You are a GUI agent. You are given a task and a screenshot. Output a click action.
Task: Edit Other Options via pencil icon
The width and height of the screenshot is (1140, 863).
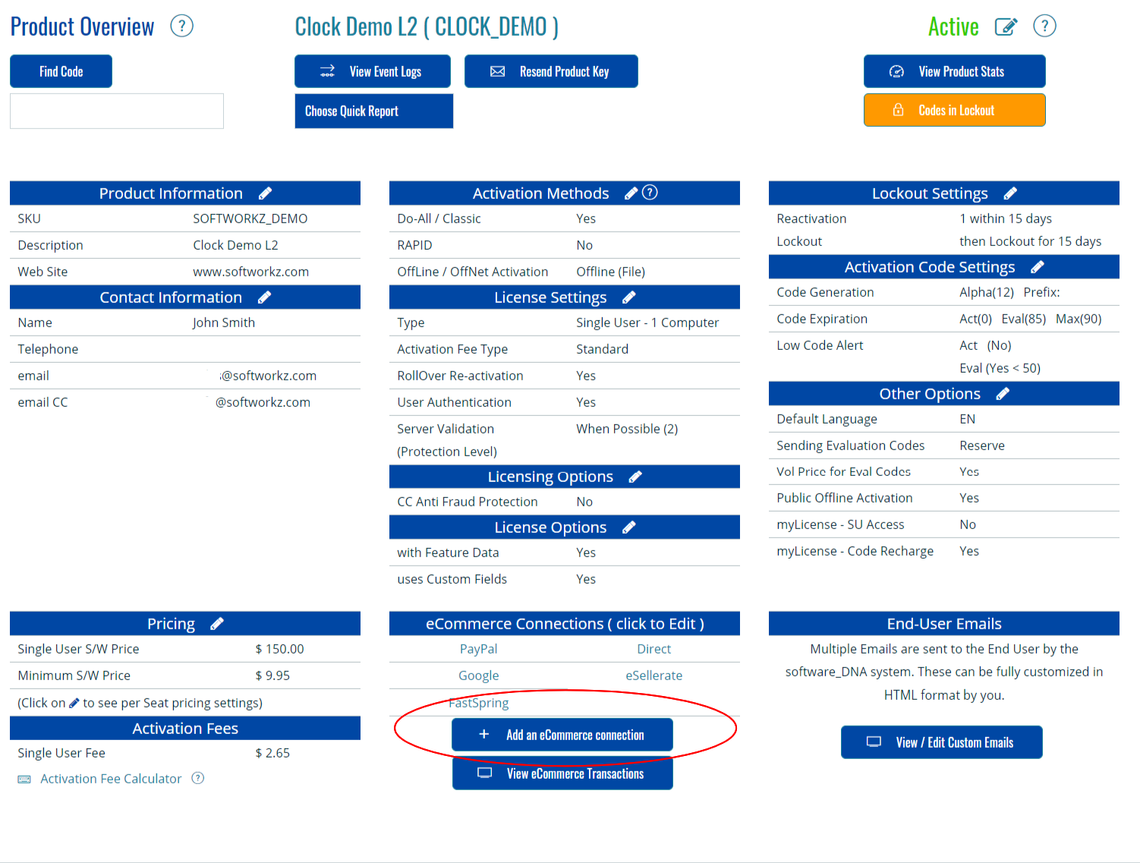tap(1003, 394)
